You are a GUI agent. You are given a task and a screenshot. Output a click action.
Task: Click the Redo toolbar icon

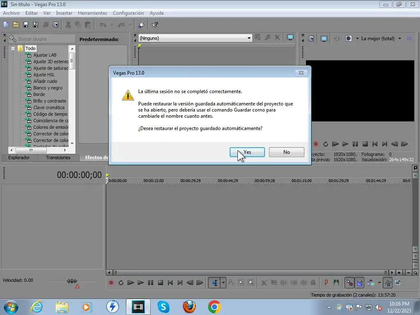121,25
